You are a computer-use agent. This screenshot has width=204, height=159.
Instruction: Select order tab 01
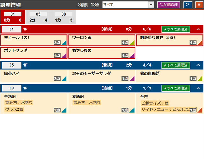[x=12, y=17]
